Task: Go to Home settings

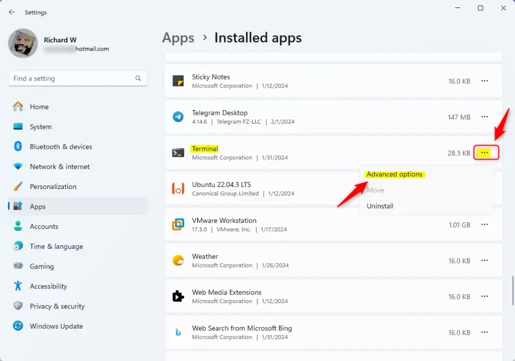Action: [78, 107]
